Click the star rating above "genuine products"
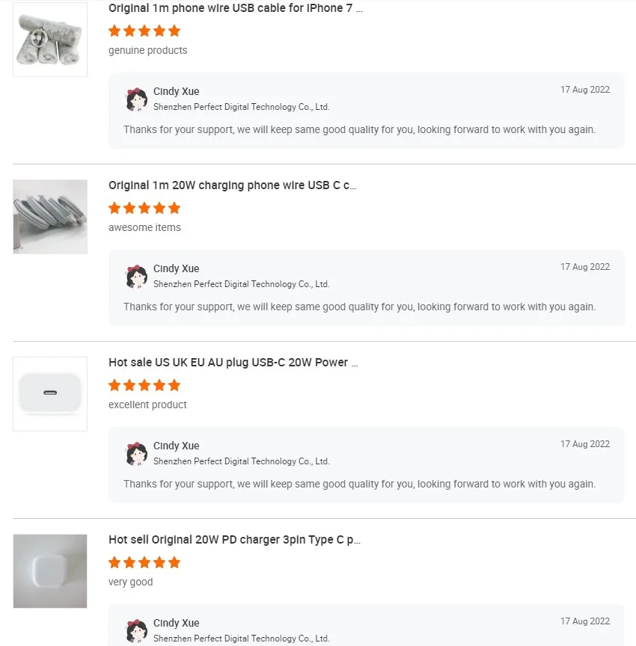Screen dimensions: 636x646 tap(144, 31)
